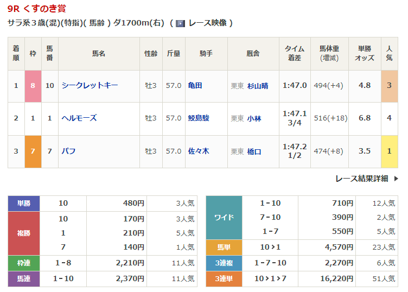Click the 単勝 payout label
Image resolution: width=408 pixels, height=292 pixels.
click(x=24, y=204)
